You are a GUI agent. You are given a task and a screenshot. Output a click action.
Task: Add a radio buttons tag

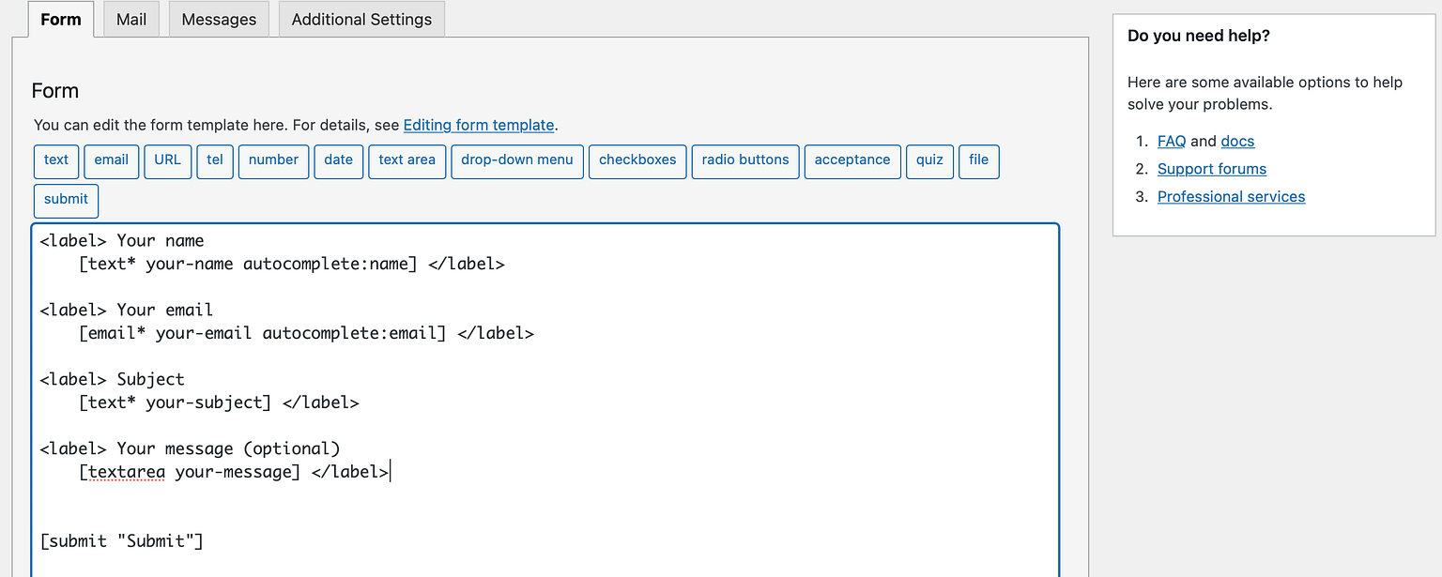coord(745,160)
